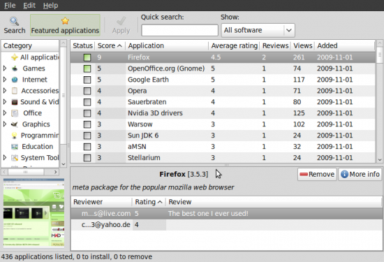
Task: Sort by the Reviews column header
Action: coord(275,46)
